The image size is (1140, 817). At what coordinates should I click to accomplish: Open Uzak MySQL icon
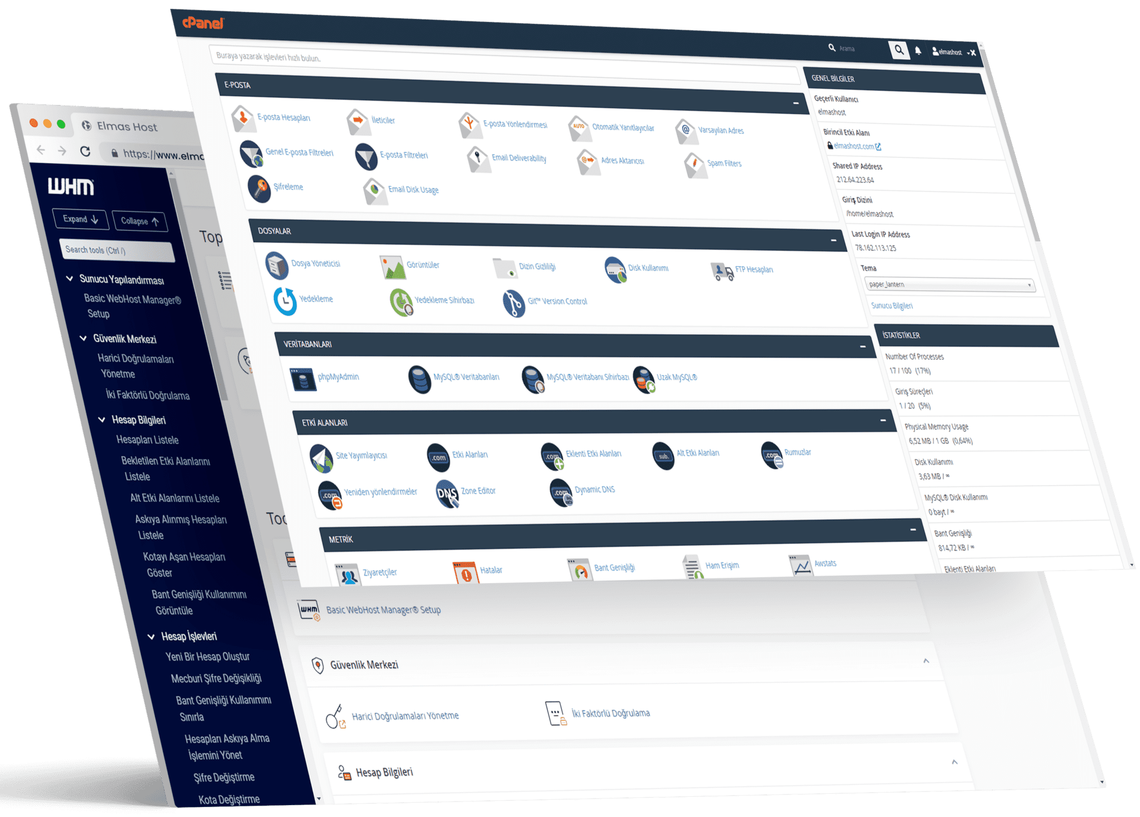coord(644,379)
